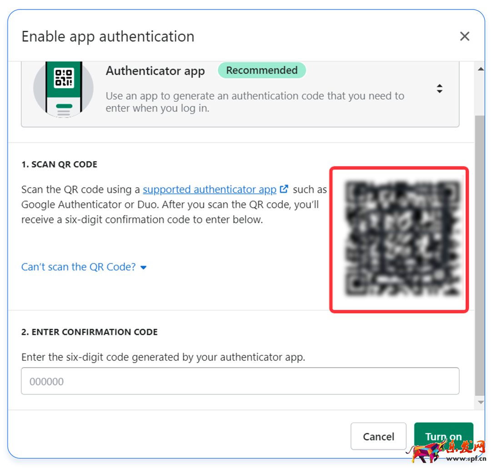Click the scrollbar down arrow
491x468 pixels.
pyautogui.click(x=481, y=402)
